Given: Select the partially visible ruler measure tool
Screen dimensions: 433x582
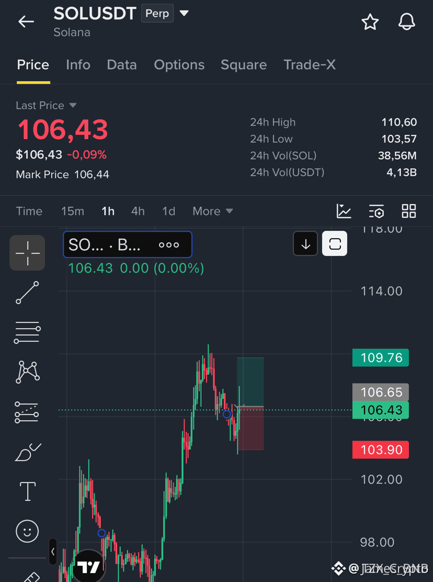Looking at the screenshot, I should (31, 577).
